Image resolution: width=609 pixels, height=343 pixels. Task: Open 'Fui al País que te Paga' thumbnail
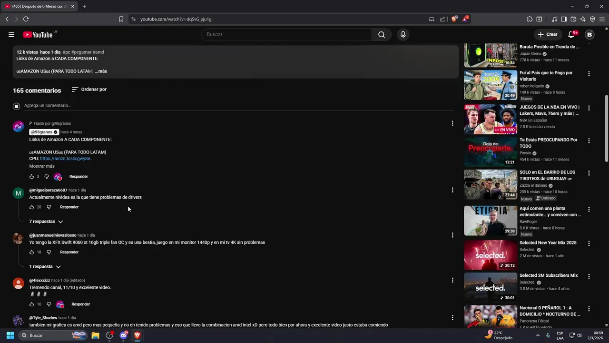491,85
